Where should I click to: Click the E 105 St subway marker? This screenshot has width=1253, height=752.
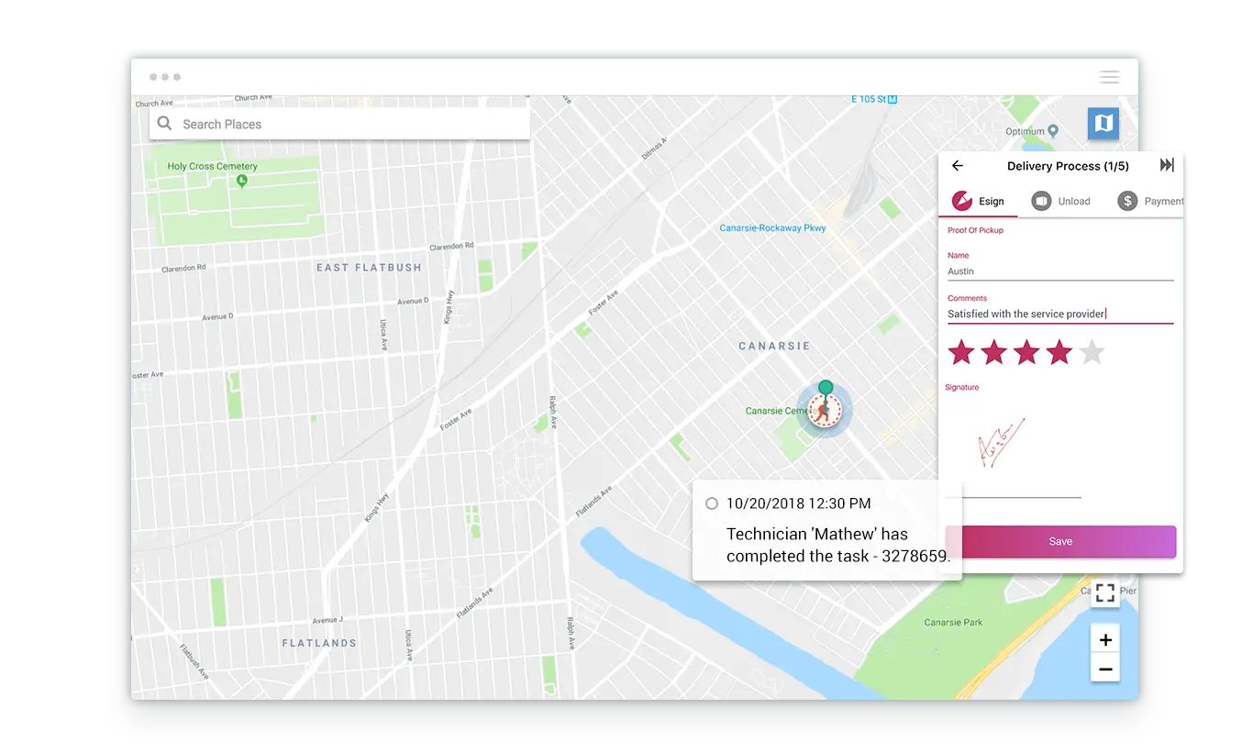point(892,99)
